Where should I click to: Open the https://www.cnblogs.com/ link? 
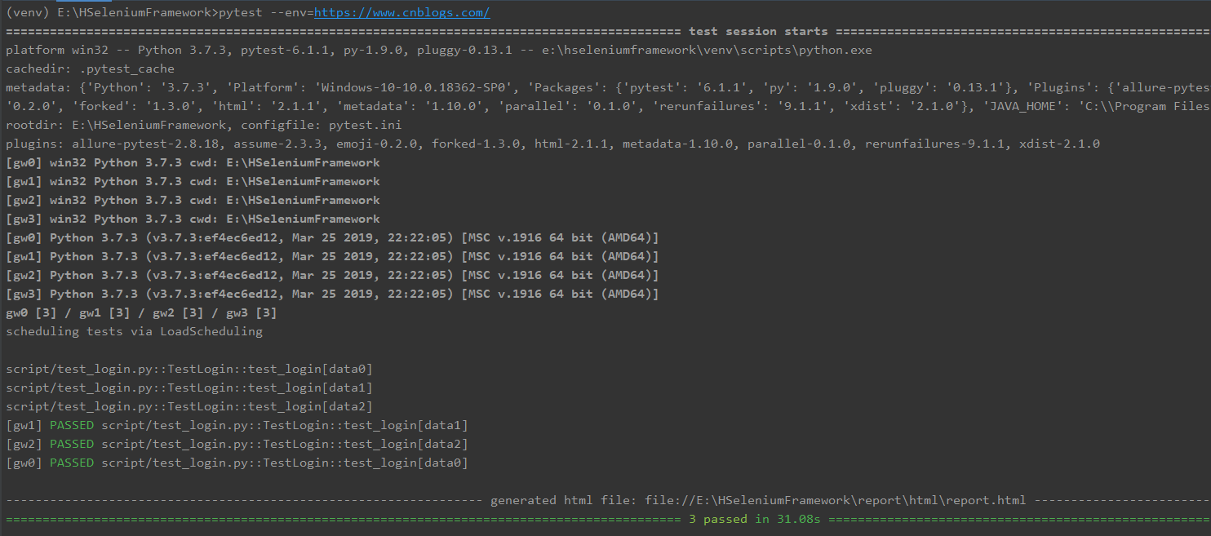point(401,13)
